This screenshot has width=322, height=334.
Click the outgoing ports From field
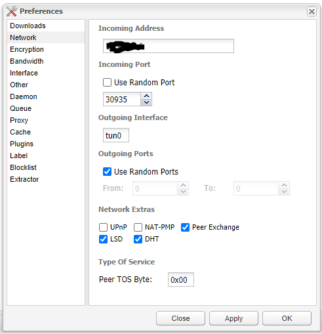pos(155,188)
